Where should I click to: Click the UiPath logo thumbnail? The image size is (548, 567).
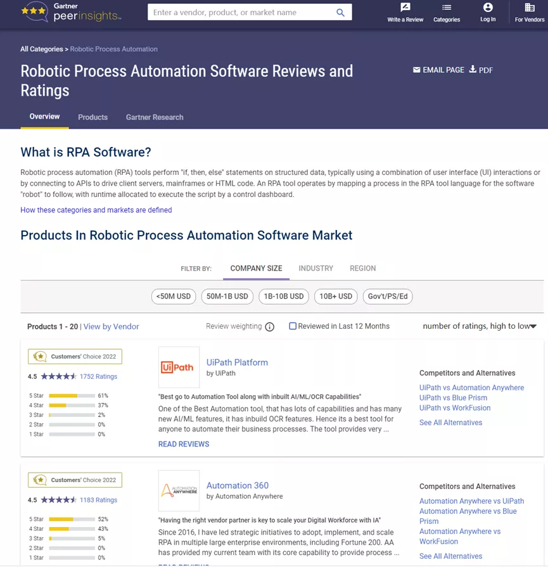[179, 367]
